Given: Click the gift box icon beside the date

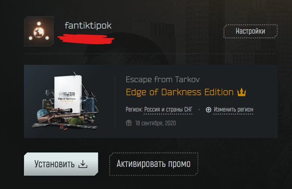Looking at the screenshot, I should [129, 123].
